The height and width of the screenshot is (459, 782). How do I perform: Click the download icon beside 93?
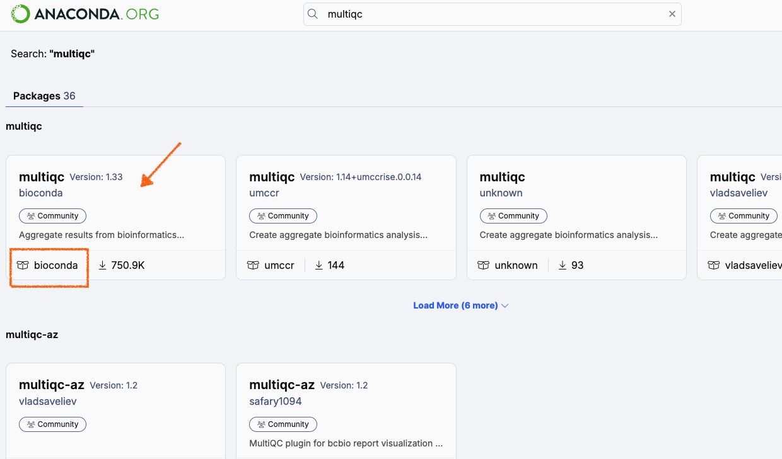[x=563, y=265]
